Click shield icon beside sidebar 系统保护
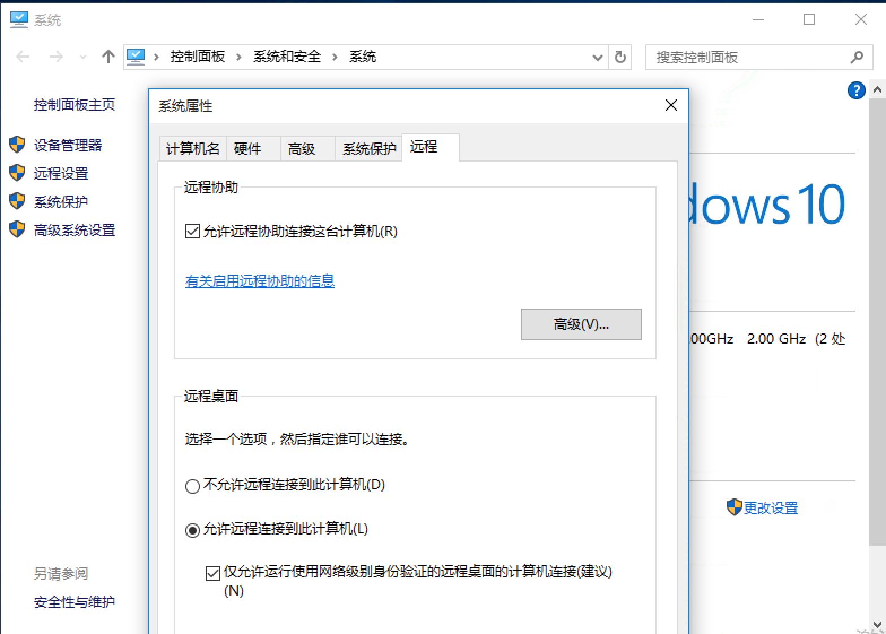 click(x=18, y=201)
